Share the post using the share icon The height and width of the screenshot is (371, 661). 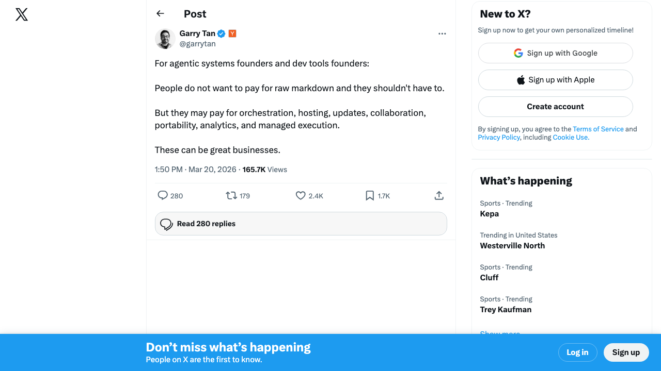[x=439, y=195]
